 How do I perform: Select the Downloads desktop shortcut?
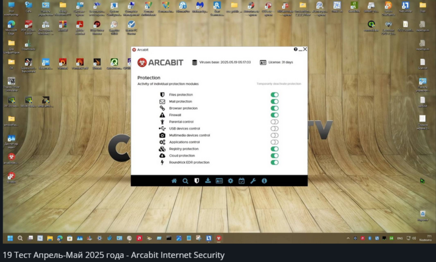(x=28, y=45)
